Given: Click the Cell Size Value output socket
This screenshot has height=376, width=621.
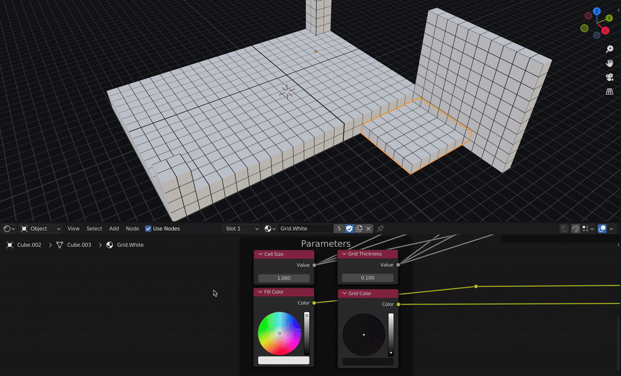Looking at the screenshot, I should 315,265.
